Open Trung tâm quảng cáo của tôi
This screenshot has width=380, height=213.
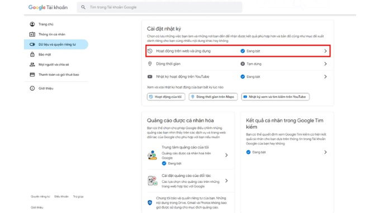click(x=188, y=155)
